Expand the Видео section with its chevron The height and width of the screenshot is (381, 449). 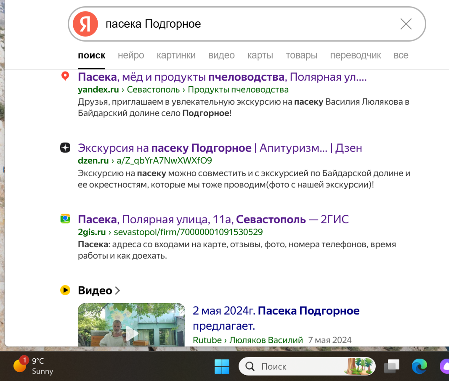117,290
